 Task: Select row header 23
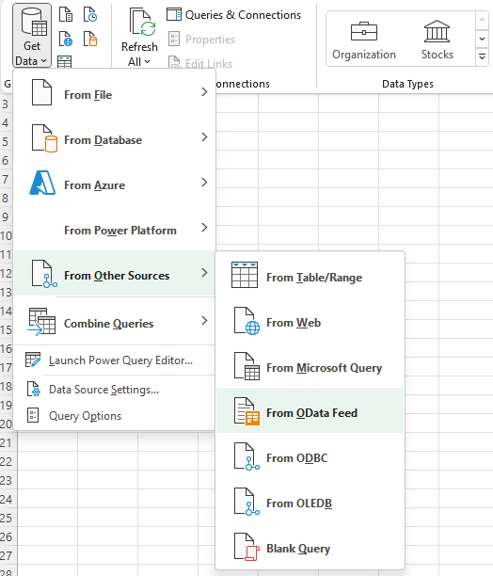[7, 481]
